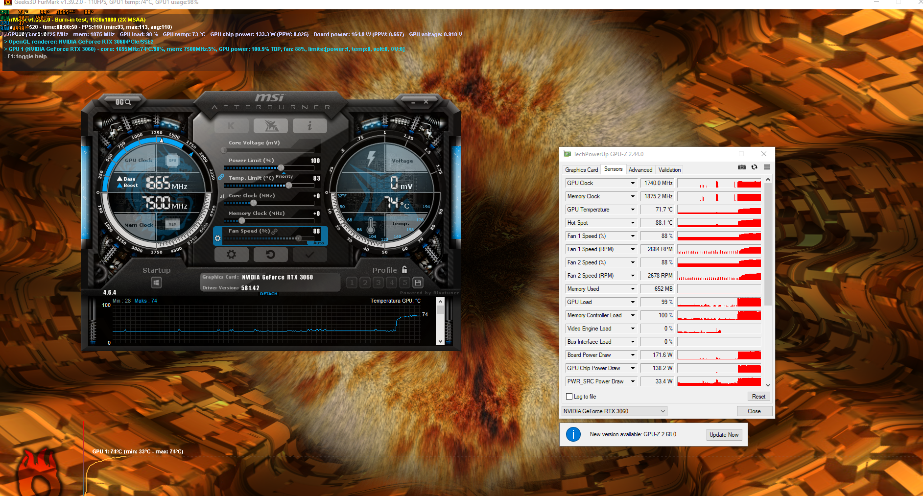The image size is (923, 496).
Task: Open the Memory Clock sensor dropdown
Action: pyautogui.click(x=633, y=196)
